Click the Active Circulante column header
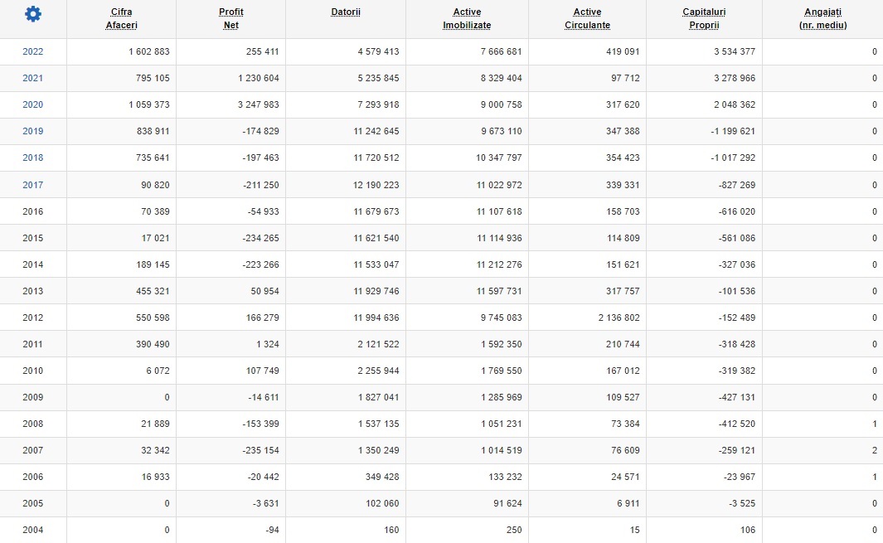 (x=587, y=18)
